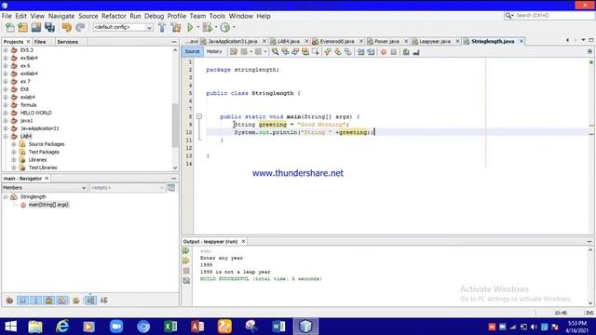Screen dimensions: 596x335
Task: Close the Stringlength.java editor tab
Action: (x=521, y=41)
